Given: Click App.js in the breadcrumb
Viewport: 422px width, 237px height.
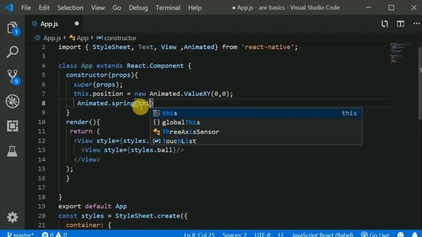Looking at the screenshot, I should tap(52, 38).
